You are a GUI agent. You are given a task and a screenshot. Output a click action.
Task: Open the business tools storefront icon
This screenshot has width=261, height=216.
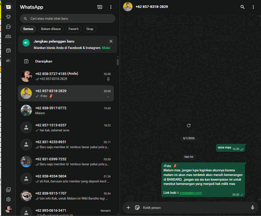pyautogui.click(x=8, y=51)
